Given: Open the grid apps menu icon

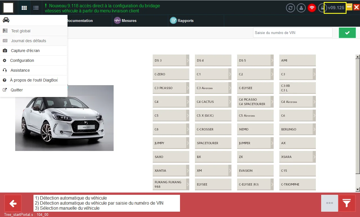Looking at the screenshot, I should (24, 8).
